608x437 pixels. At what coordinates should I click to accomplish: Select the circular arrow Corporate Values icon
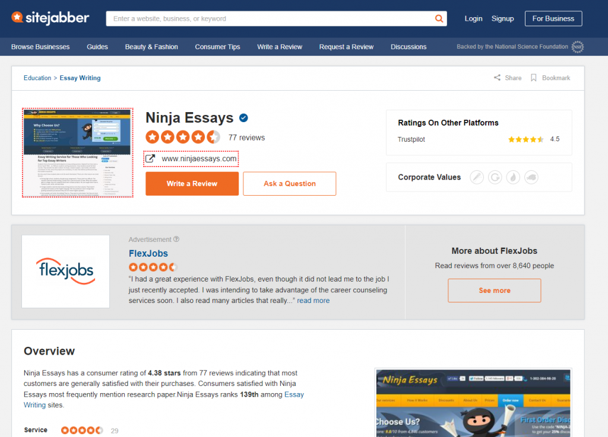pyautogui.click(x=495, y=177)
